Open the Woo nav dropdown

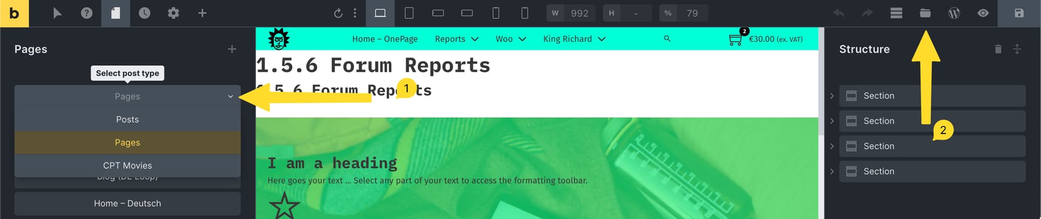[511, 39]
